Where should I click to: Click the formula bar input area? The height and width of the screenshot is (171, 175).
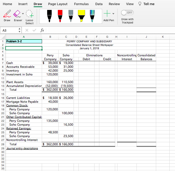point(111,30)
